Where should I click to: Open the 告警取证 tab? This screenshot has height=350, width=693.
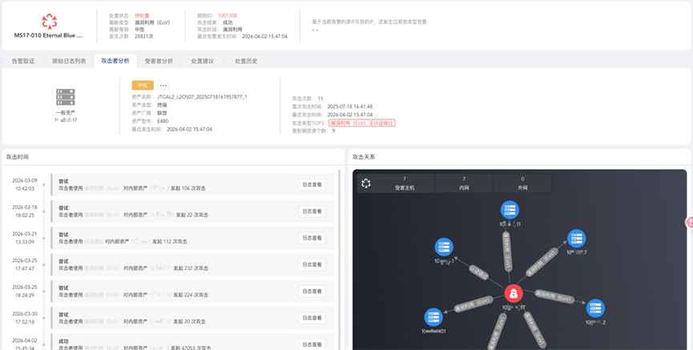tap(23, 62)
